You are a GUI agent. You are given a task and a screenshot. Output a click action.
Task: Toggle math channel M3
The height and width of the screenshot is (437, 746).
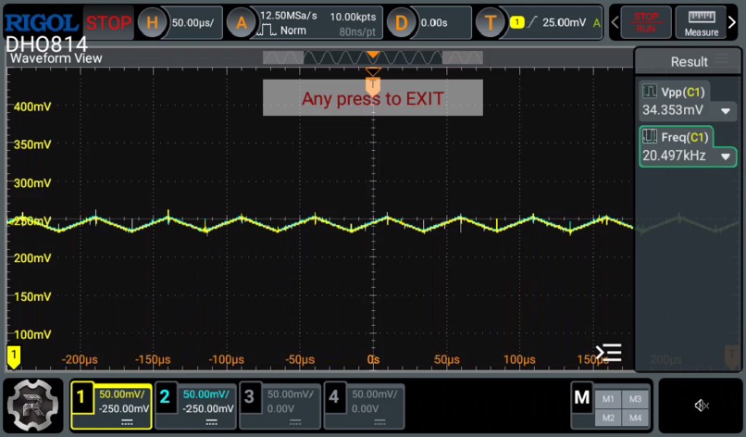[635, 399]
